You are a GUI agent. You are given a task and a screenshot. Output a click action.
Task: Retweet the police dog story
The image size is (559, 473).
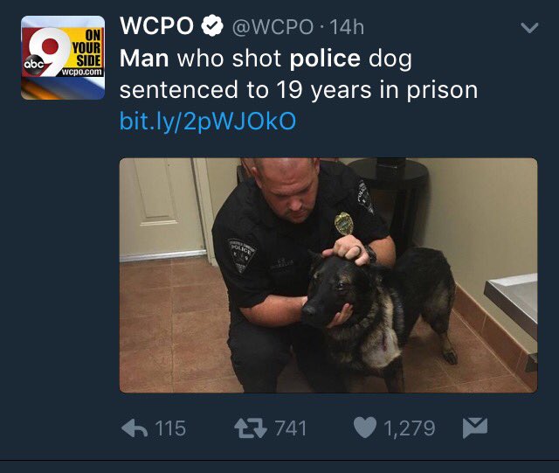click(x=251, y=428)
